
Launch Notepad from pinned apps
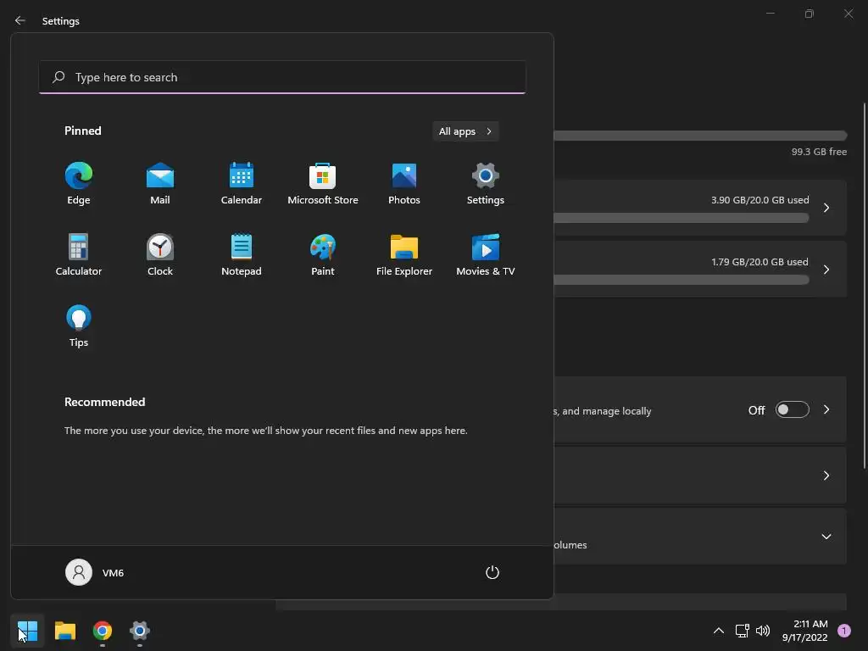pyautogui.click(x=242, y=254)
